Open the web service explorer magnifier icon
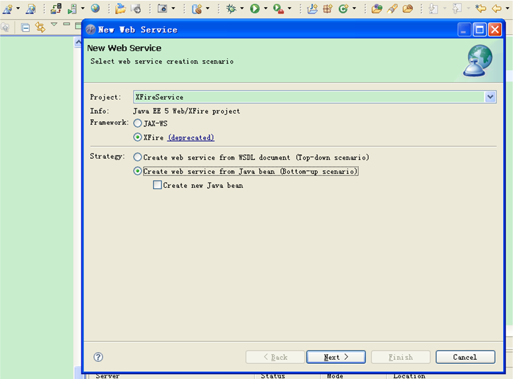Viewport: 513px width, 379px height. 30,9
